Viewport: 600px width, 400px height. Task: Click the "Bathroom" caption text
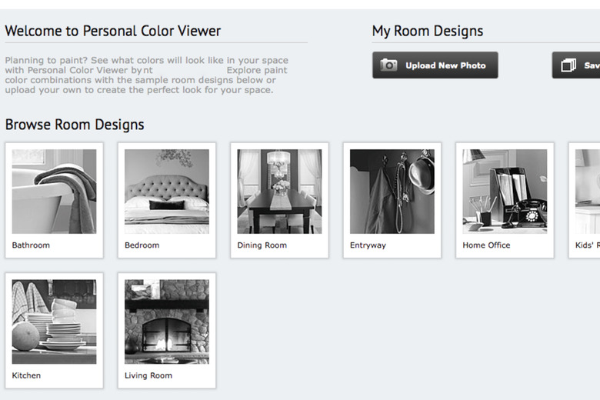point(31,245)
